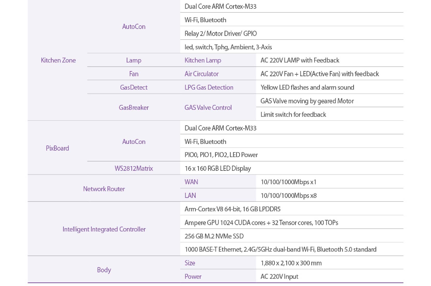Click the PixBoard category label
The image size is (431, 286).
coord(57,148)
